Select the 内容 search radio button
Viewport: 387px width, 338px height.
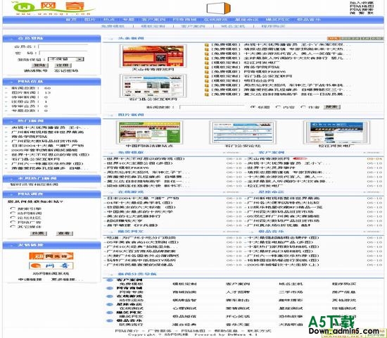tap(278, 107)
